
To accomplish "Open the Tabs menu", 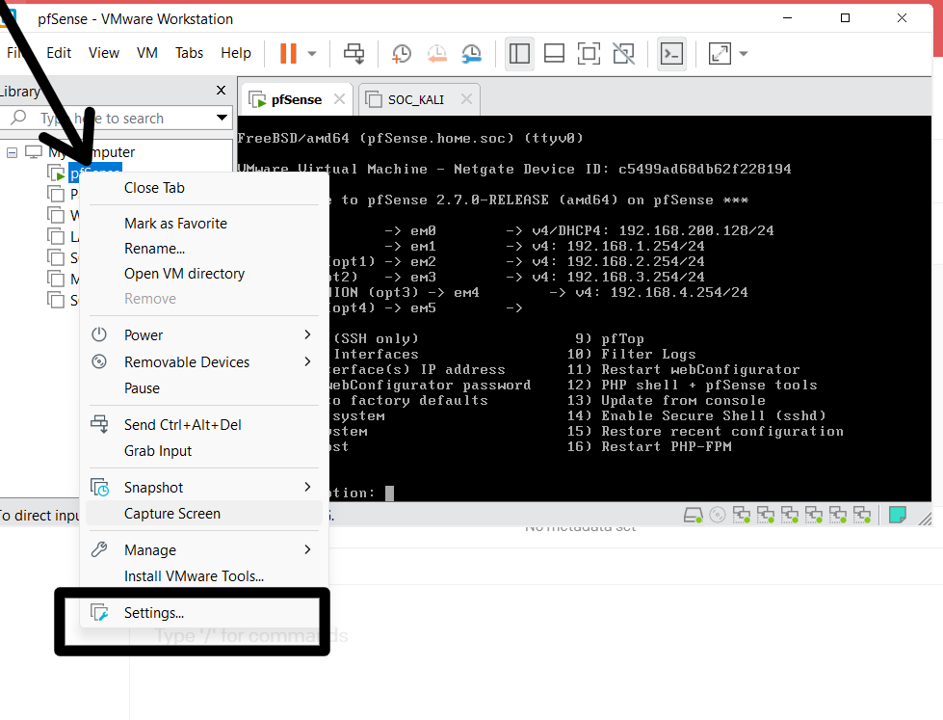I will tap(190, 53).
